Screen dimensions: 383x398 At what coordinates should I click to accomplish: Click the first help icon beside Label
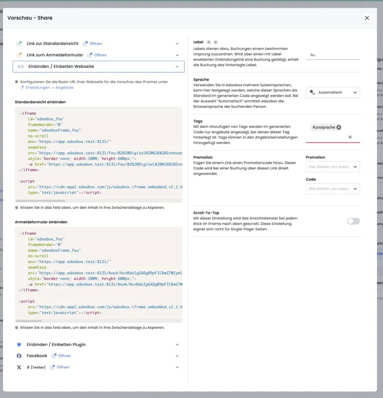(209, 42)
